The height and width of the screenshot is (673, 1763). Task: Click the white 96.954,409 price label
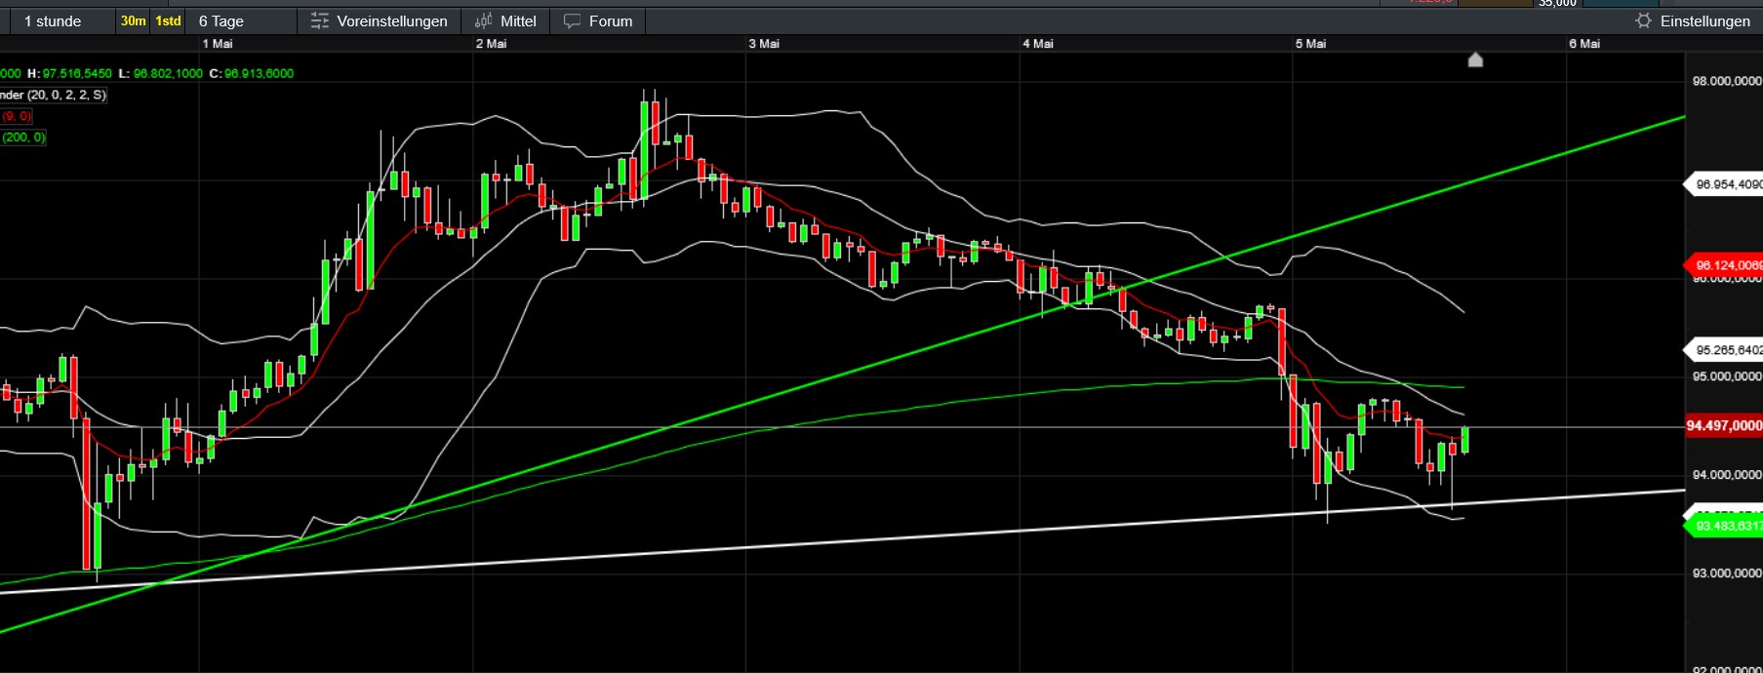(1726, 183)
